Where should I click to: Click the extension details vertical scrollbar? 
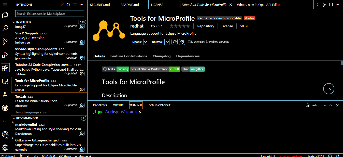pos(342,63)
